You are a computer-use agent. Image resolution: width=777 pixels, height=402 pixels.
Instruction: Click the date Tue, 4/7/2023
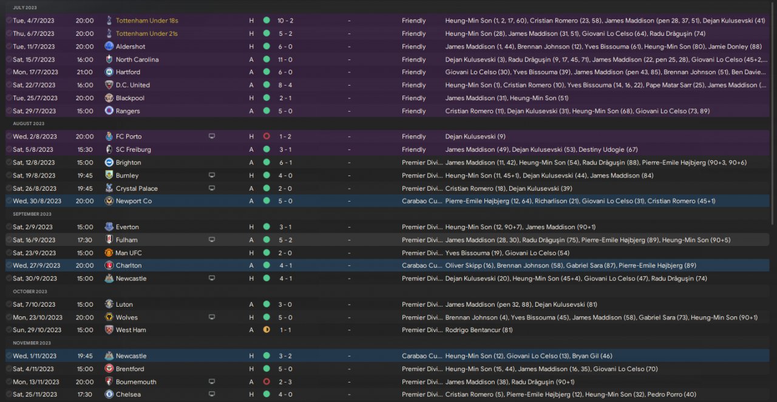click(x=33, y=21)
